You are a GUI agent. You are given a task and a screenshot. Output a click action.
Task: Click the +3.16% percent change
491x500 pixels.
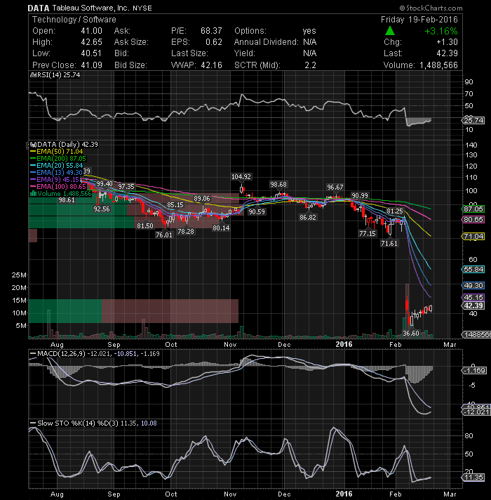(x=441, y=31)
